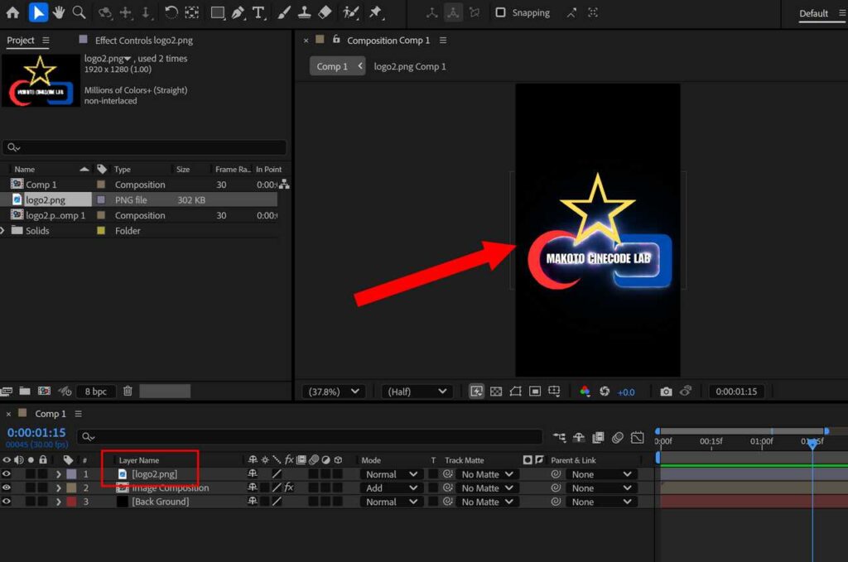
Task: Open Mode dropdown for logo2.png layer
Action: 390,474
